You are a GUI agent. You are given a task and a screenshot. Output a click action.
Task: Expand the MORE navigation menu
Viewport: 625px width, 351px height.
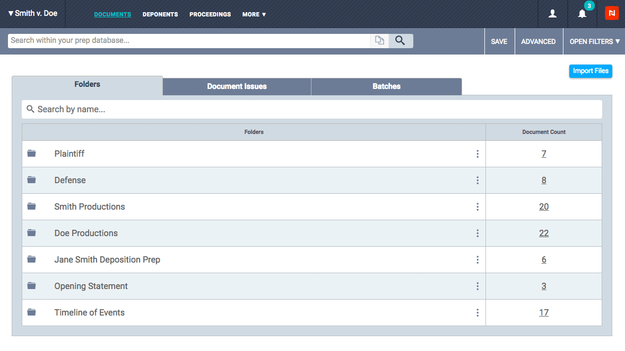254,14
